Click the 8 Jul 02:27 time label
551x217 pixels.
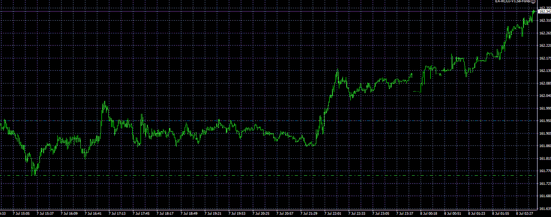[525, 214]
